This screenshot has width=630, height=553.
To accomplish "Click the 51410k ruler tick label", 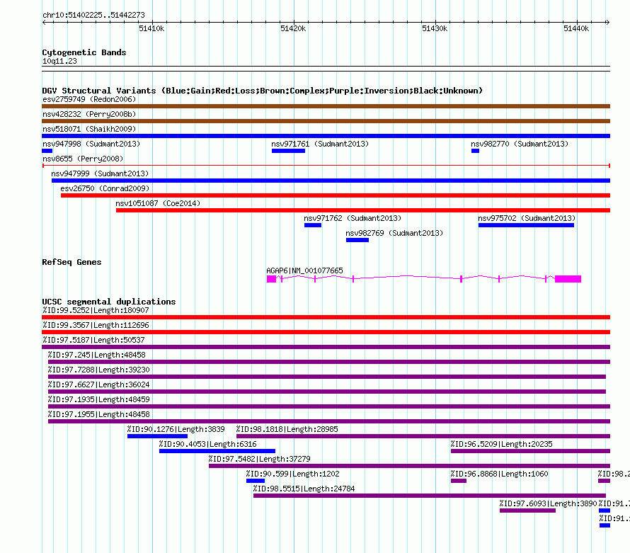I will pos(151,28).
